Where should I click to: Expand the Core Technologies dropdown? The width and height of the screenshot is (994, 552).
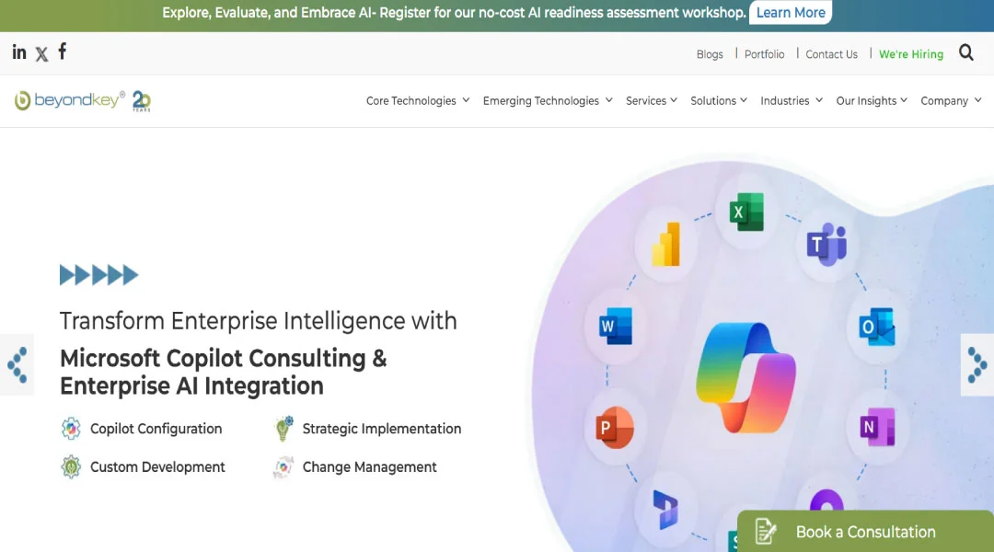[x=418, y=101]
